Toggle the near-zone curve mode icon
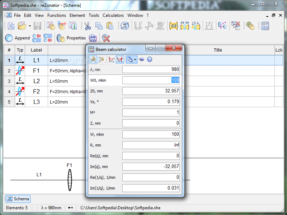This screenshot has height=215, width=287. (120, 59)
